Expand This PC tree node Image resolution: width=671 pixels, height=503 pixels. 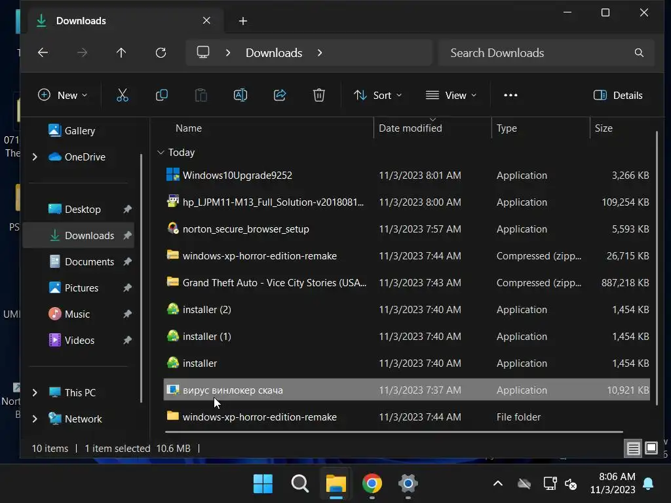pos(35,392)
